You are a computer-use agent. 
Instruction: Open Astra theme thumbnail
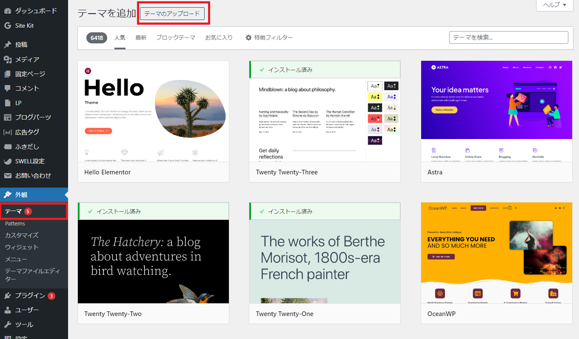496,111
